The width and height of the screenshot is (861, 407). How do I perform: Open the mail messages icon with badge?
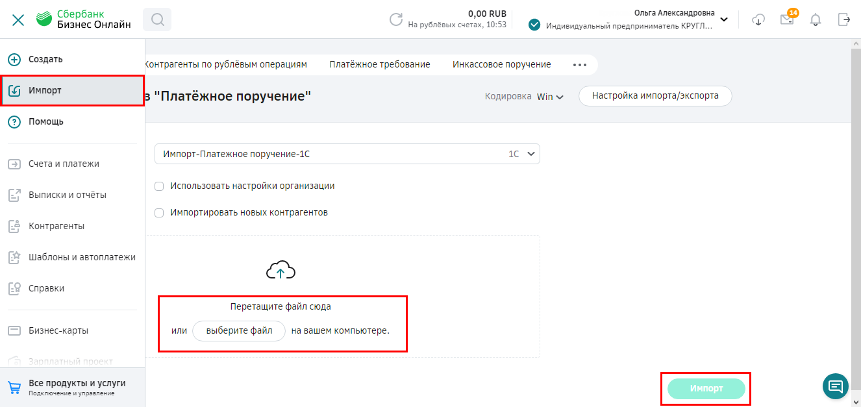click(787, 19)
